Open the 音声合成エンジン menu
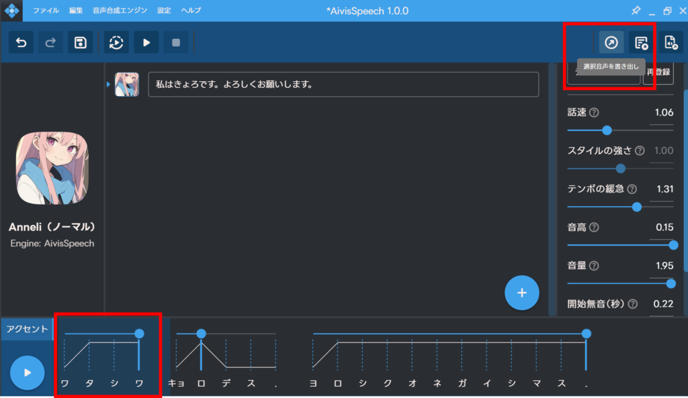The height and width of the screenshot is (398, 688). (120, 11)
